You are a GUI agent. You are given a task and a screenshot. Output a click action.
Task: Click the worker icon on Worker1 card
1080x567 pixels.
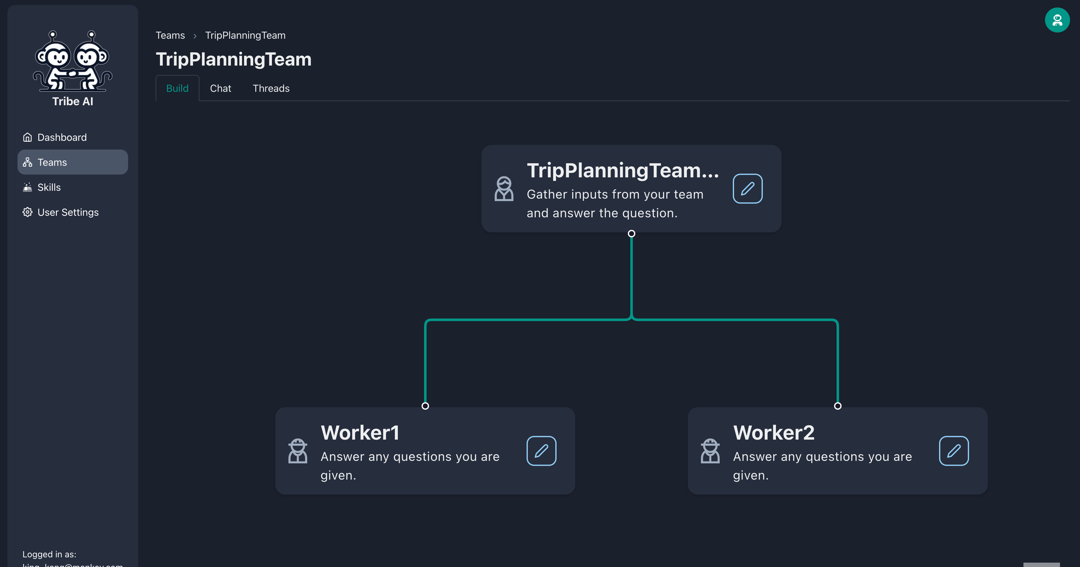click(298, 451)
